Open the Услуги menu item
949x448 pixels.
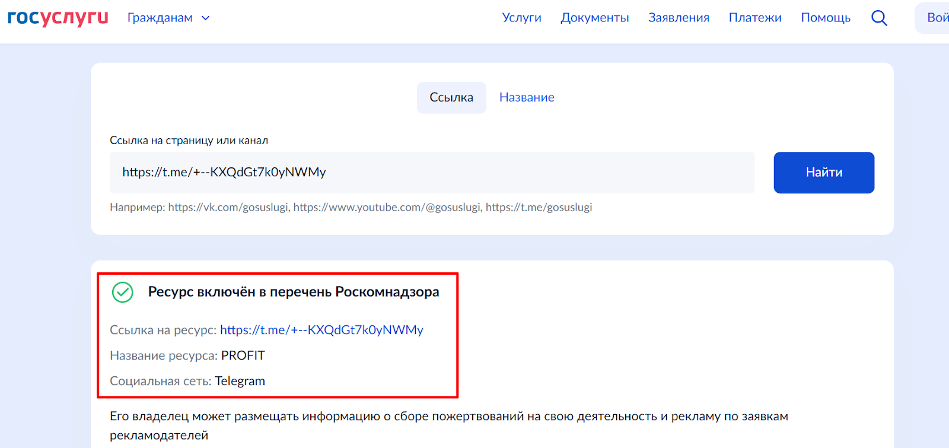point(521,18)
